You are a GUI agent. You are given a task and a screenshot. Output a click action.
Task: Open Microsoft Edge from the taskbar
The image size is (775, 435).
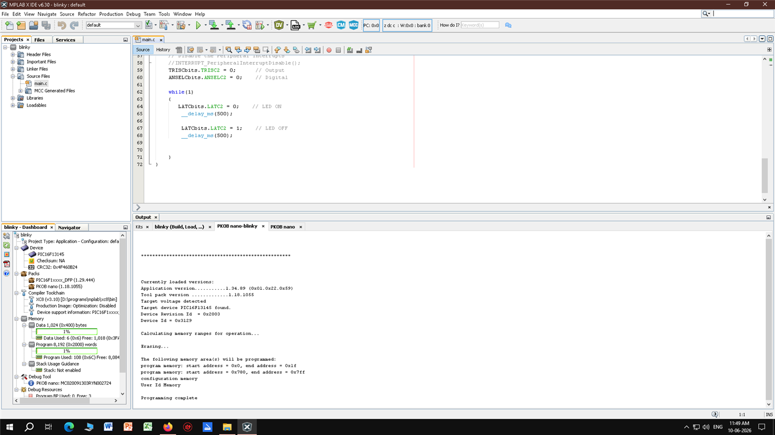(x=69, y=427)
